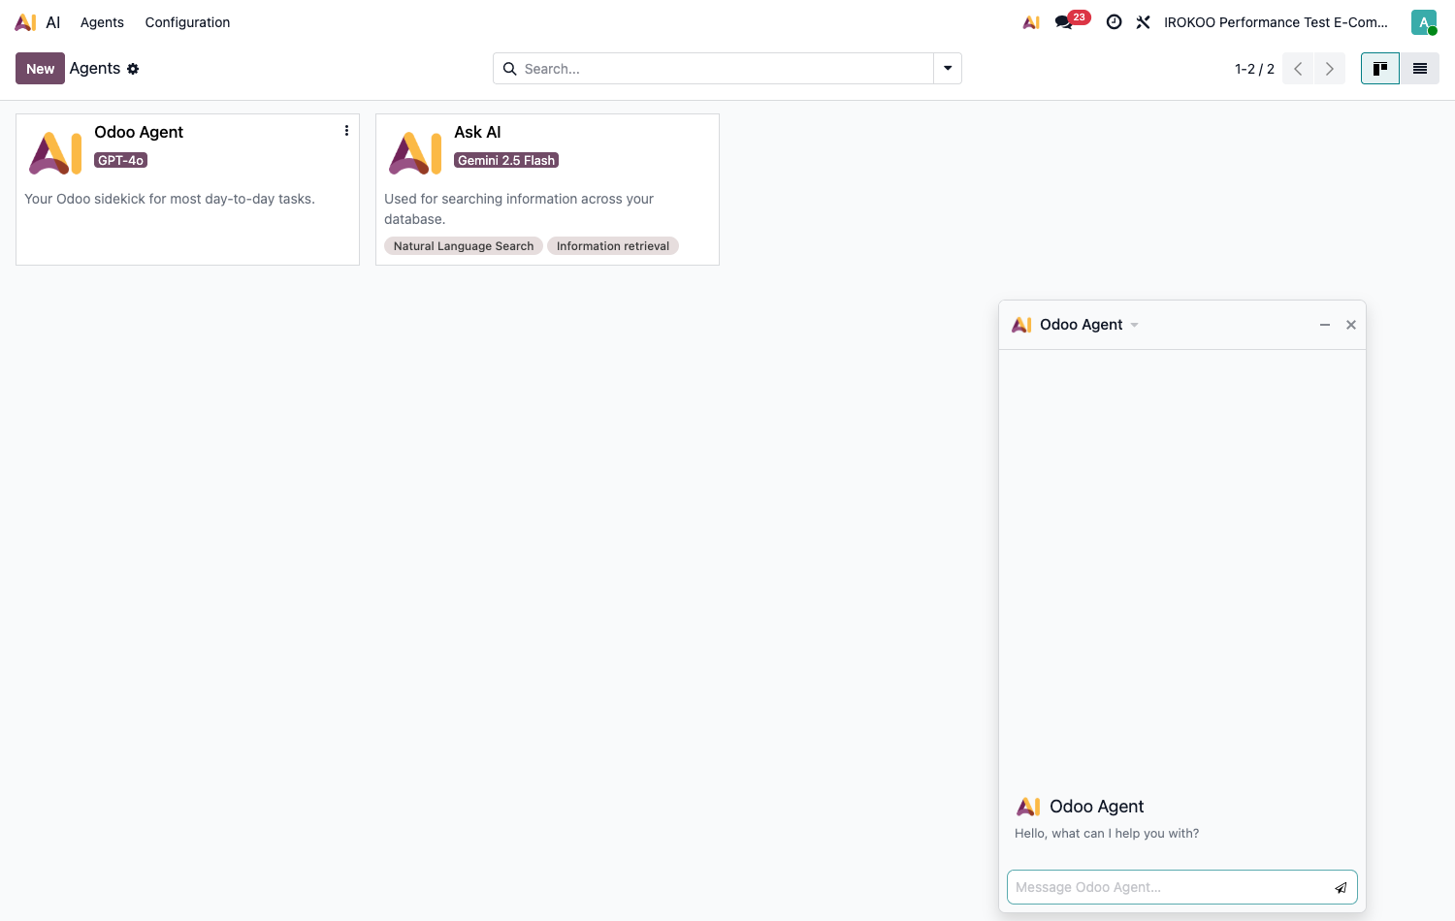This screenshot has height=921, width=1455.
Task: Minimize the Odoo Agent chat window
Action: point(1325,325)
